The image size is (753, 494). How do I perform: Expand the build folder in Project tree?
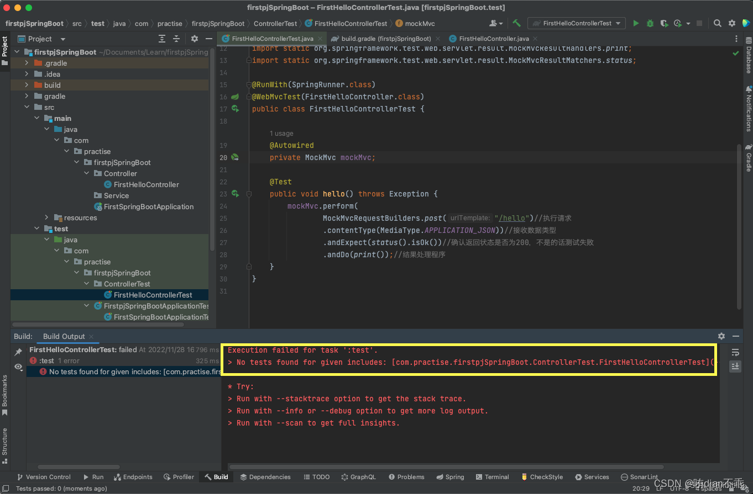(x=27, y=85)
